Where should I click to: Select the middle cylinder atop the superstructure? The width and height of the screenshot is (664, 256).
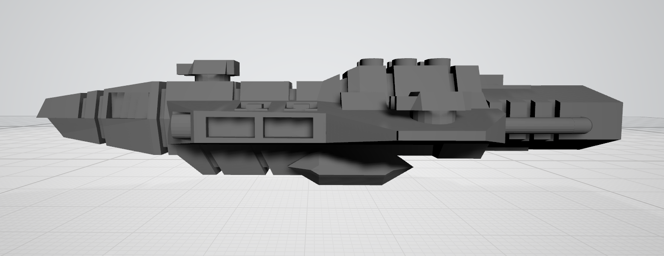(x=403, y=62)
